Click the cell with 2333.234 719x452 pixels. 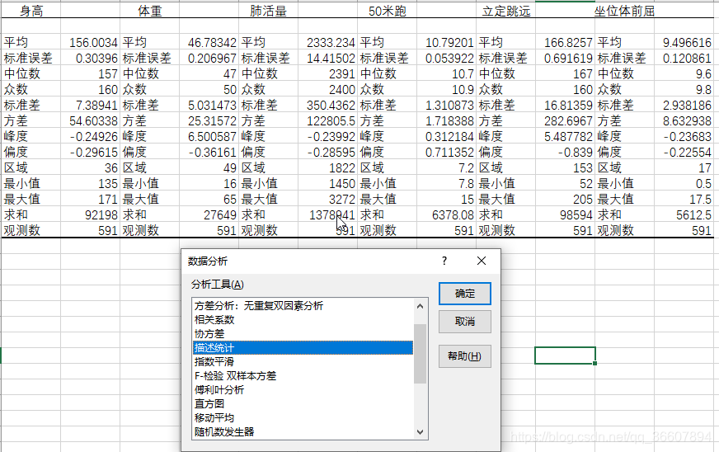tap(328, 42)
